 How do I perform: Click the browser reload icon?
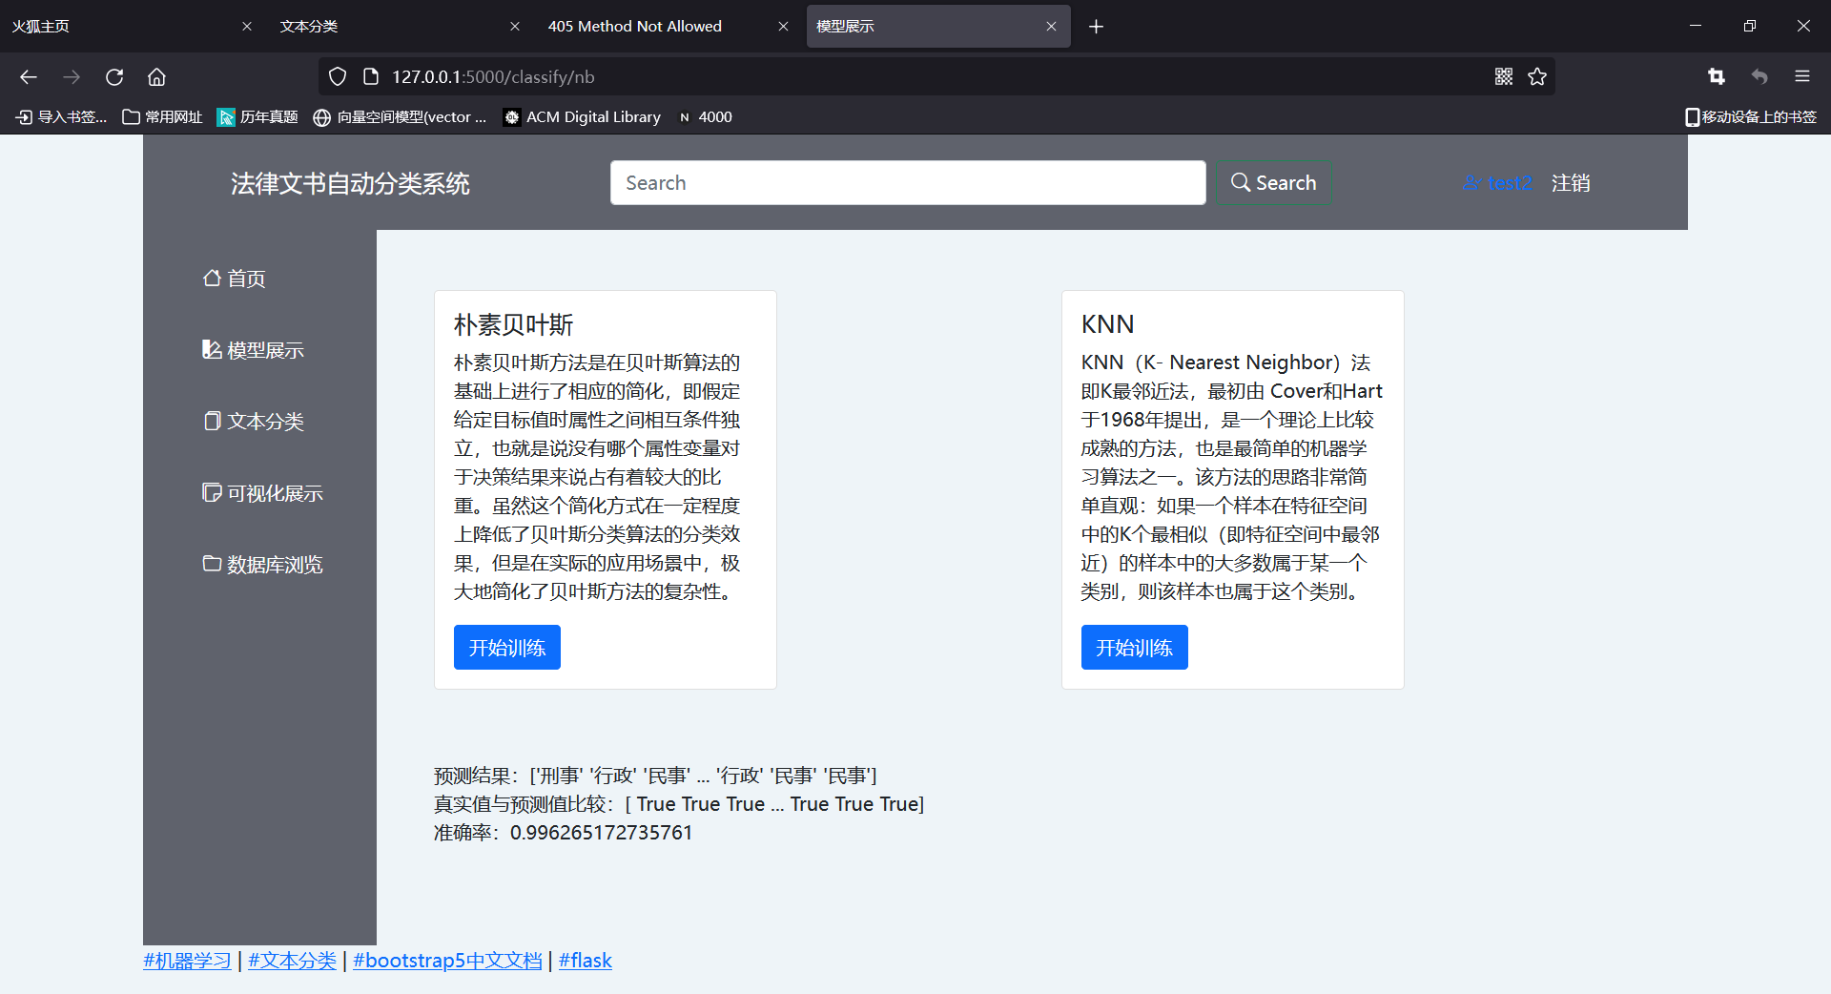[x=114, y=77]
